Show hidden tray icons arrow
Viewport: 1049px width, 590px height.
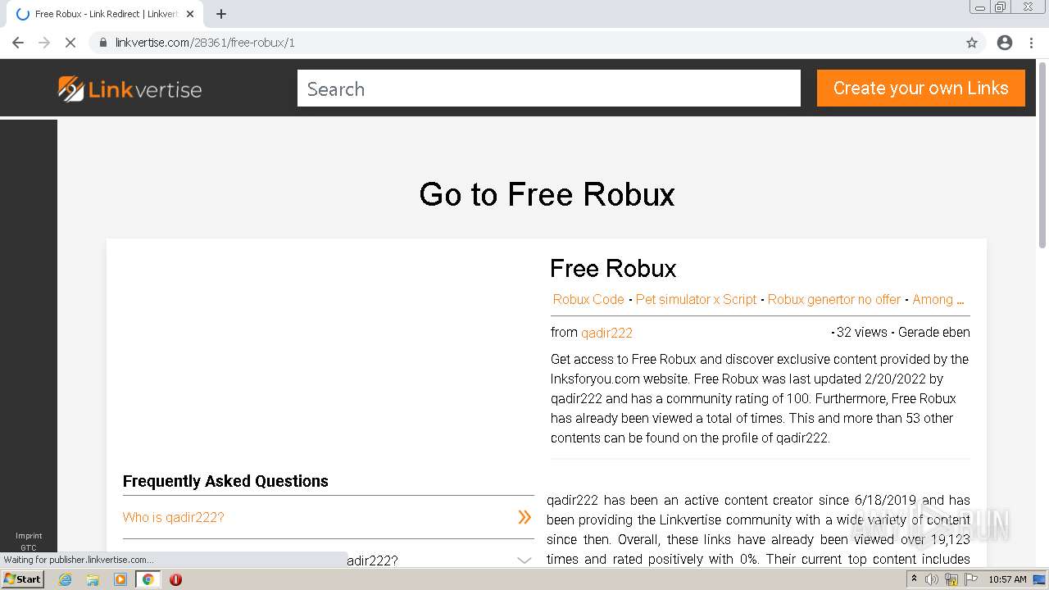(x=914, y=579)
